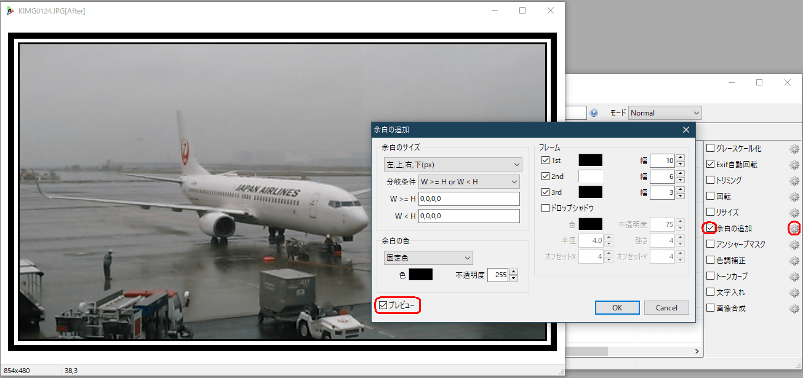Open settings gear for トーンカーブ
Viewport: 803px width, 378px height.
(794, 277)
